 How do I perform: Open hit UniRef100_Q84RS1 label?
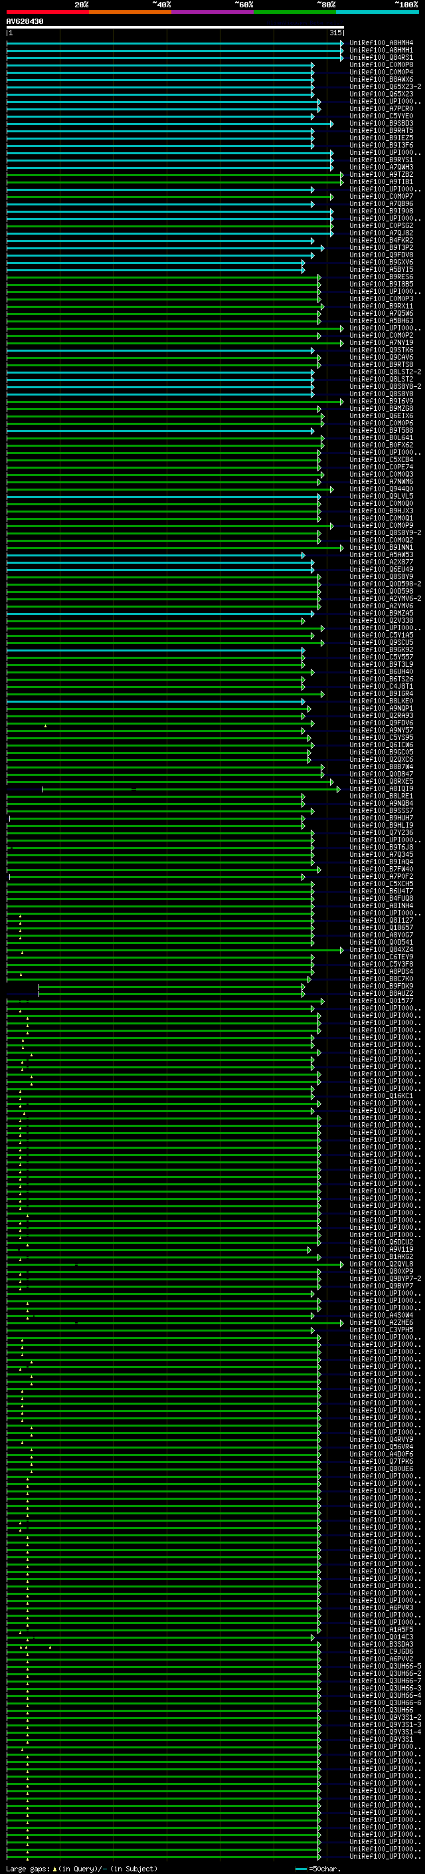click(381, 57)
